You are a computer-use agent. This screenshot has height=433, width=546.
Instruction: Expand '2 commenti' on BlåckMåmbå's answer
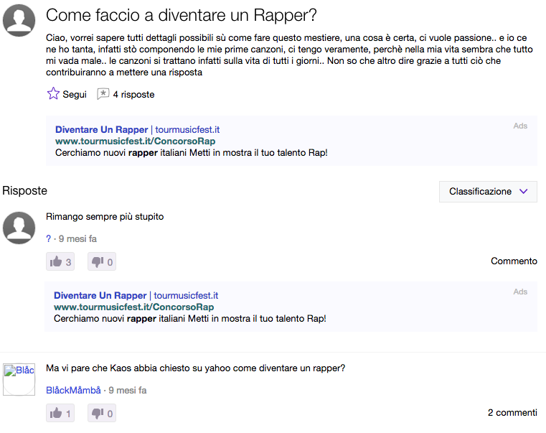click(x=512, y=413)
